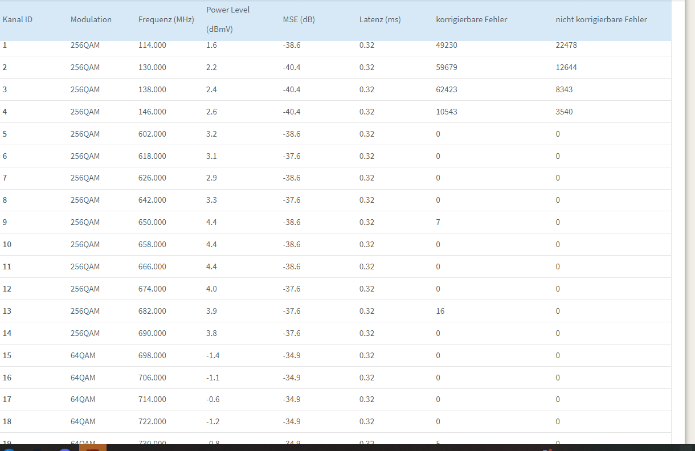Click power level value -1.2
The image size is (695, 451).
coord(213,421)
